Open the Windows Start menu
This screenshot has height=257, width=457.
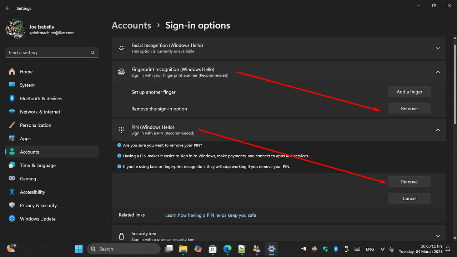click(x=79, y=249)
